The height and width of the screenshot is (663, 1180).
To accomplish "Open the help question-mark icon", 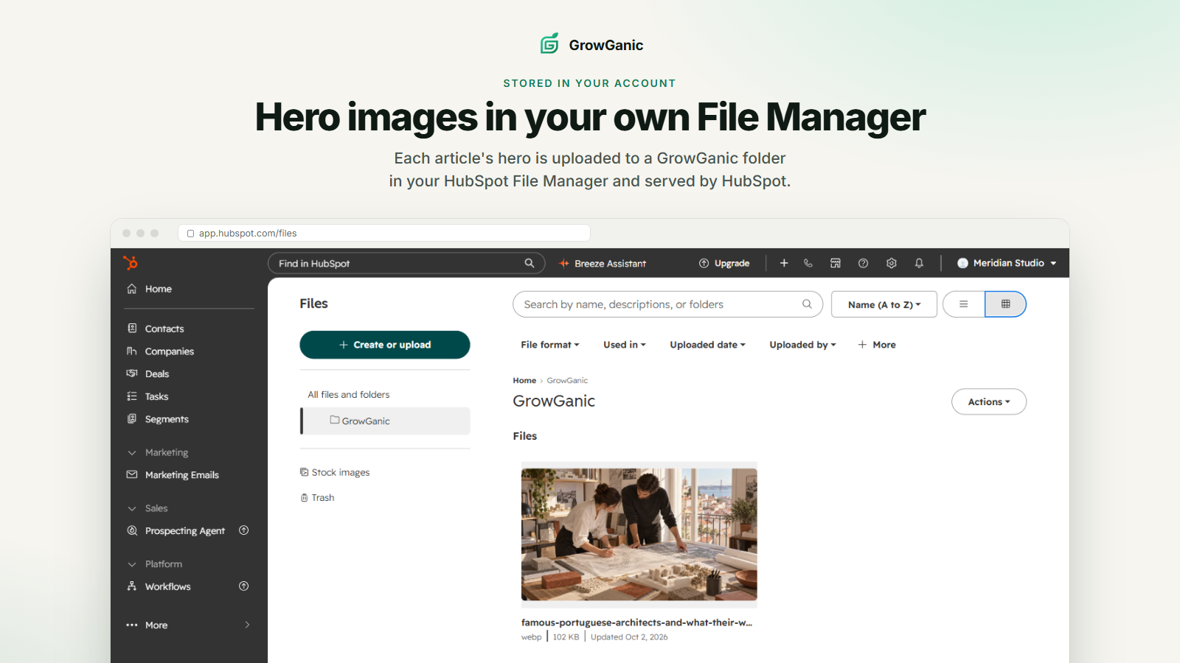I will (864, 263).
